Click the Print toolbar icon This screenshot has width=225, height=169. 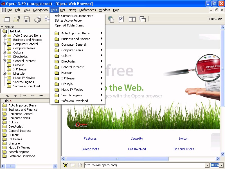click(38, 19)
